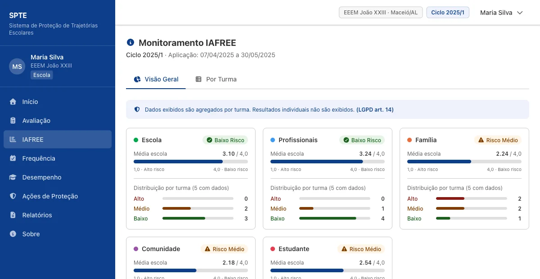Open the Maria Silva account menu
Screen dimensions: 540x279
tap(501, 13)
